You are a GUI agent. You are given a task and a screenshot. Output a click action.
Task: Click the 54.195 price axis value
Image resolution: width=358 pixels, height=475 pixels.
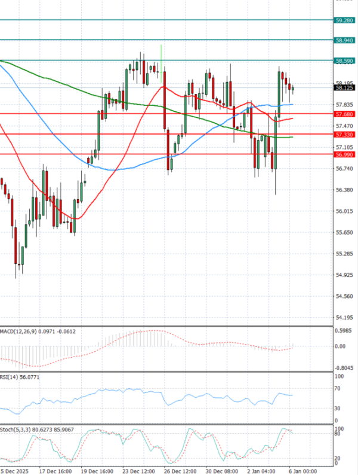tap(344, 318)
